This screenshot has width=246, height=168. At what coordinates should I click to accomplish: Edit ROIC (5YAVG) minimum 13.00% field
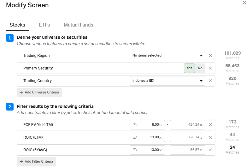[x=147, y=150]
